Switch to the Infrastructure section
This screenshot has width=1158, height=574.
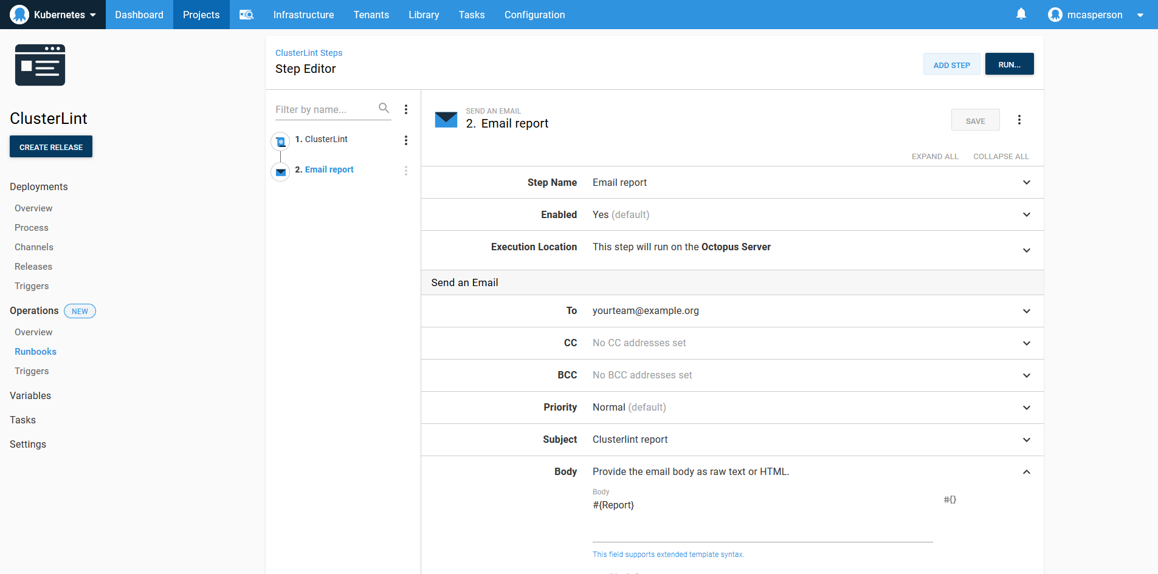[x=303, y=14]
